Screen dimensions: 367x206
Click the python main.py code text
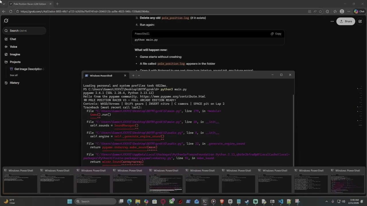pos(146,40)
